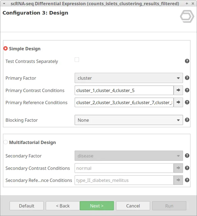Open help for Secondary Contrast Conditions
This screenshot has height=216, width=197.
187,168
